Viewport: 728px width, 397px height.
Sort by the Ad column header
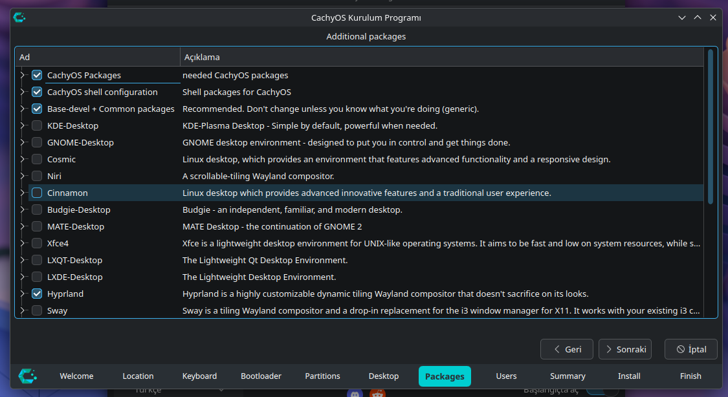[98, 57]
